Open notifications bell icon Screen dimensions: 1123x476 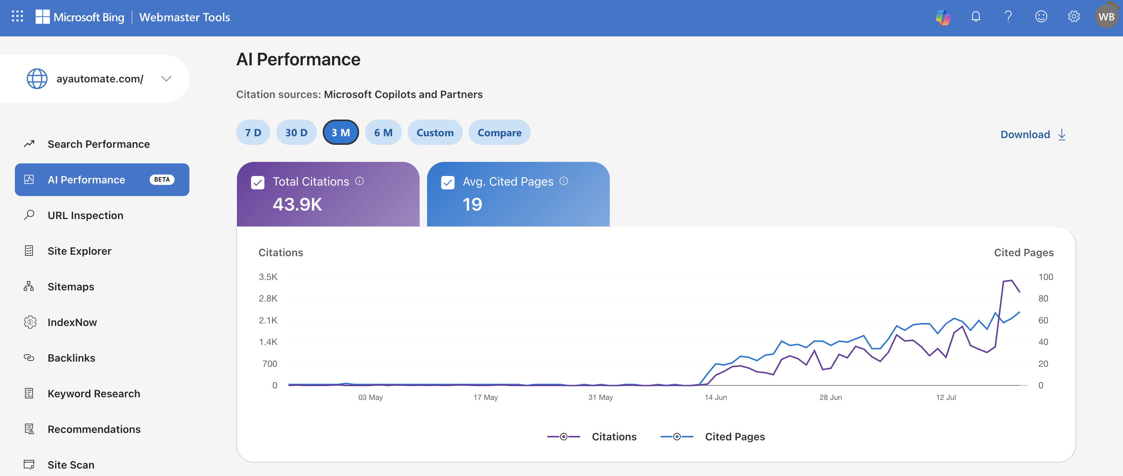click(x=976, y=17)
